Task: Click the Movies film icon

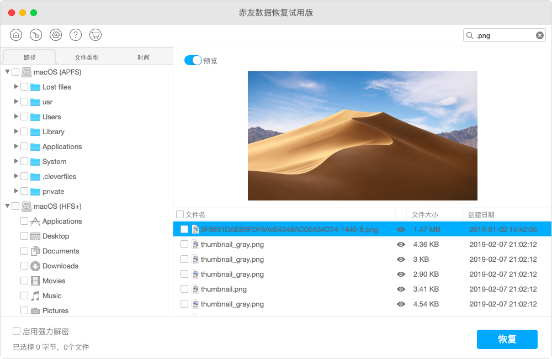Action: [x=35, y=281]
